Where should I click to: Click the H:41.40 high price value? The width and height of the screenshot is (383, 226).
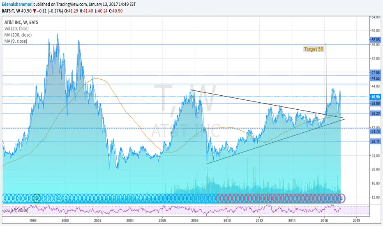(x=86, y=11)
